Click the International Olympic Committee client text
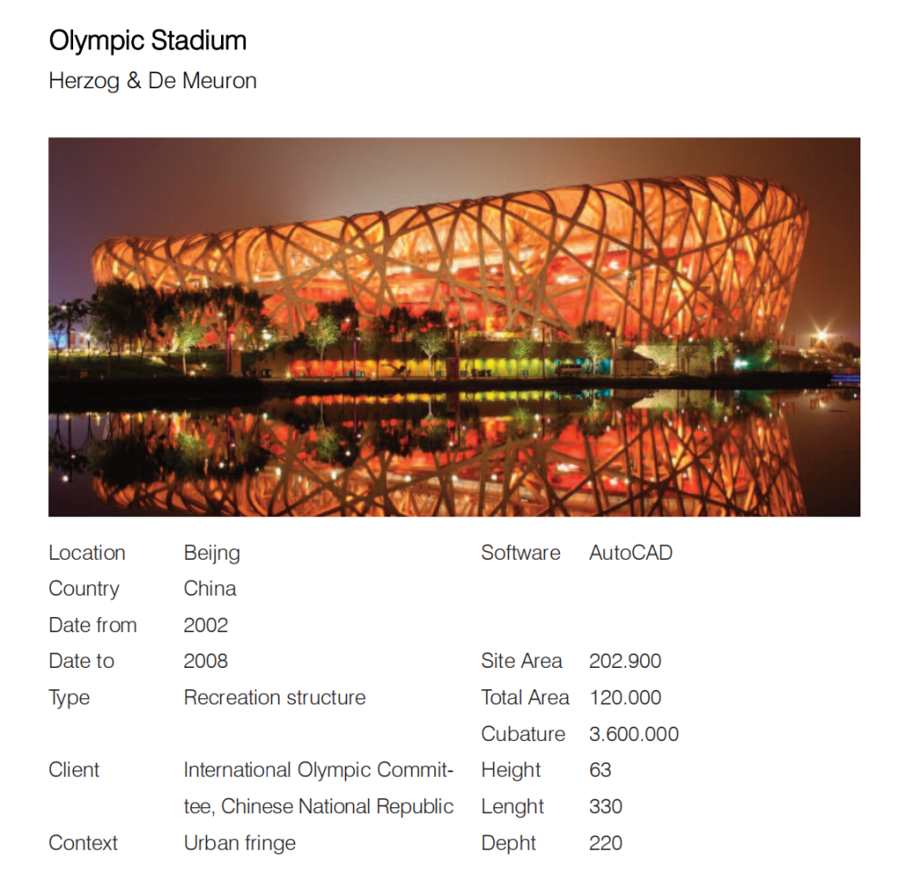913x881 pixels. [318, 770]
